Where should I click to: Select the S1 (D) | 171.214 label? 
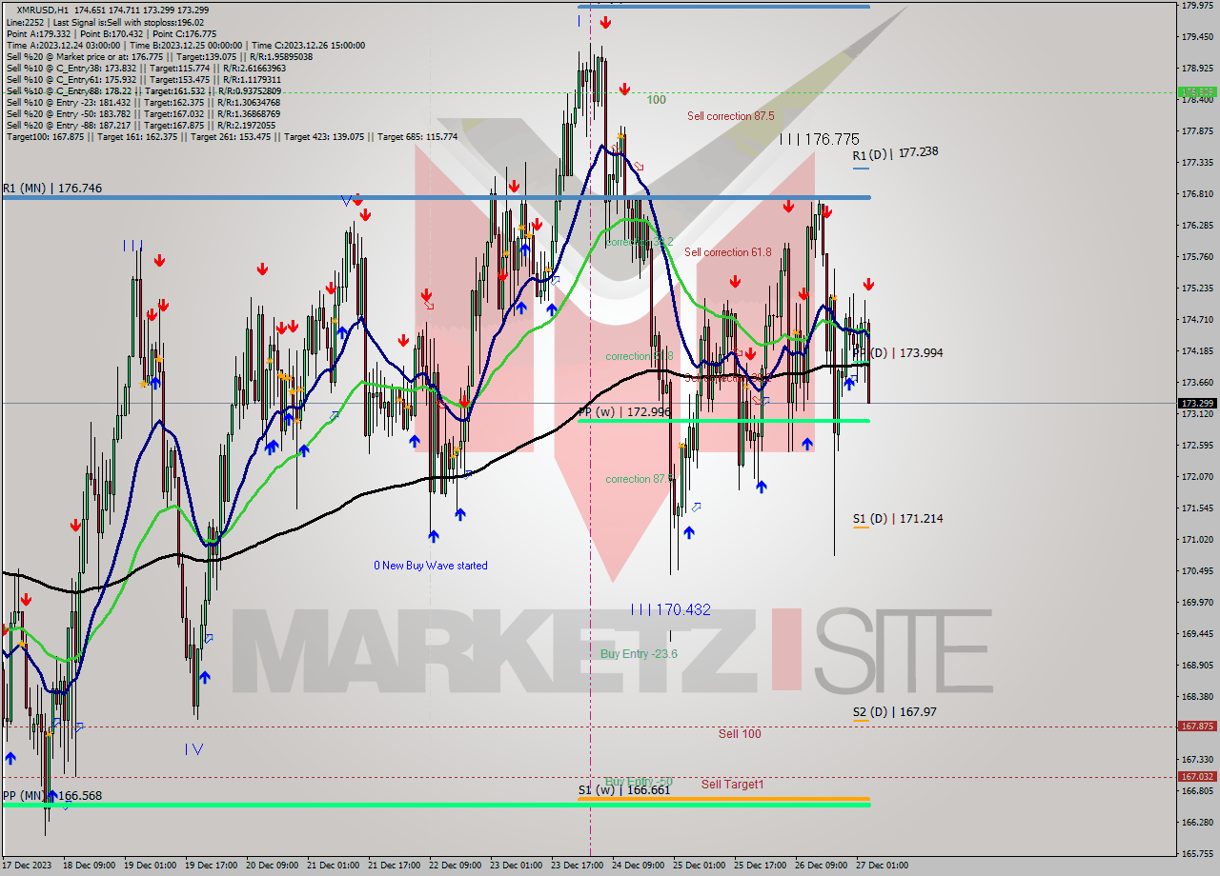coord(898,519)
